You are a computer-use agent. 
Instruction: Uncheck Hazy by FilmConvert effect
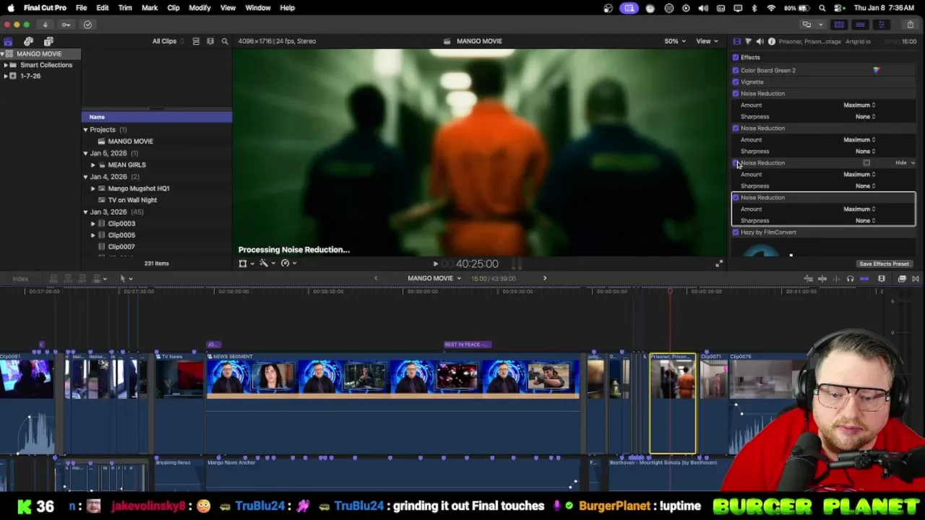[x=736, y=232]
